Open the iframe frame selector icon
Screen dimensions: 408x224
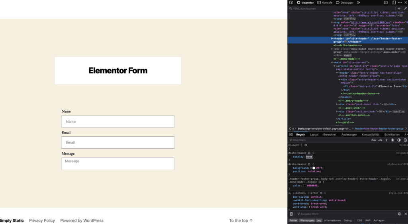coord(386,3)
